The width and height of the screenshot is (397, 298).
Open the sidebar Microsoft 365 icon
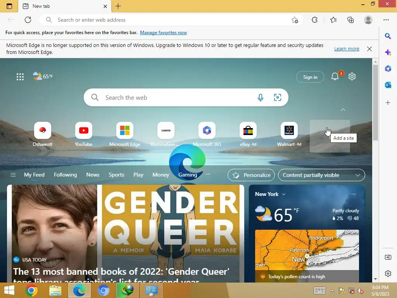[388, 69]
